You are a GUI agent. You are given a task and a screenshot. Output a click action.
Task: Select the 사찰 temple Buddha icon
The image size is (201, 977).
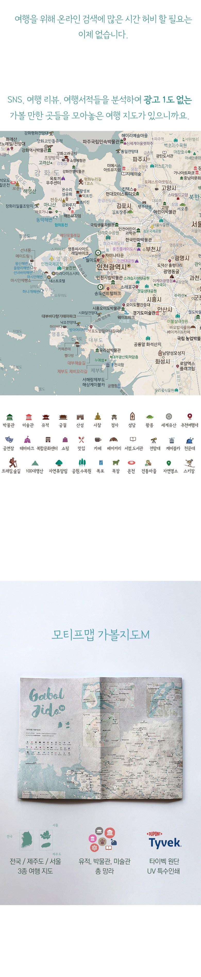(x=97, y=416)
